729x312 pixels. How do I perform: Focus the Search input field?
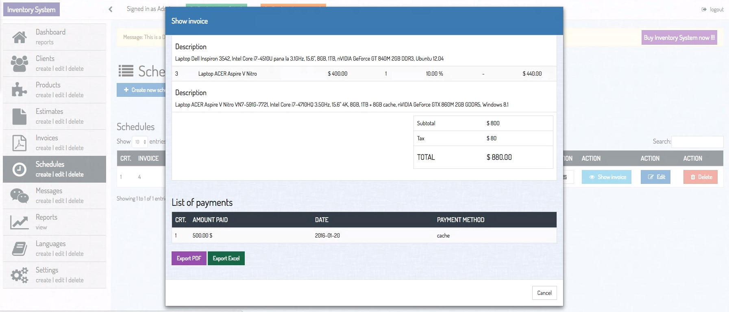tap(697, 142)
